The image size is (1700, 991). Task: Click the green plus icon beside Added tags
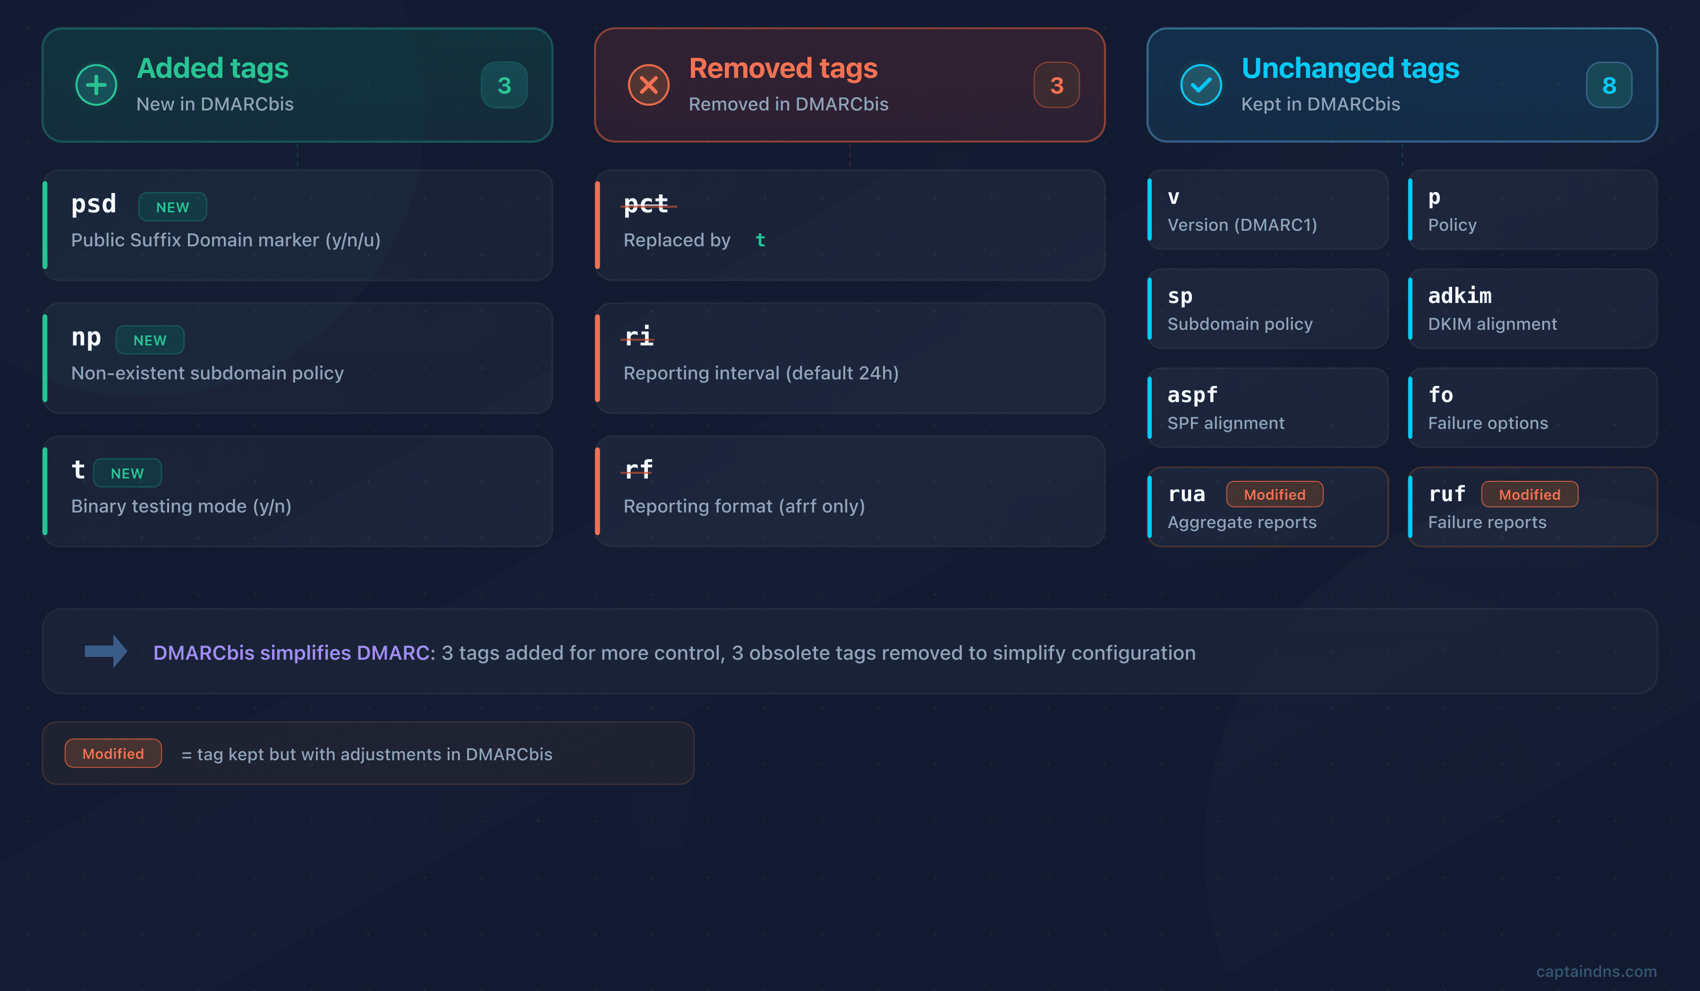(x=96, y=85)
